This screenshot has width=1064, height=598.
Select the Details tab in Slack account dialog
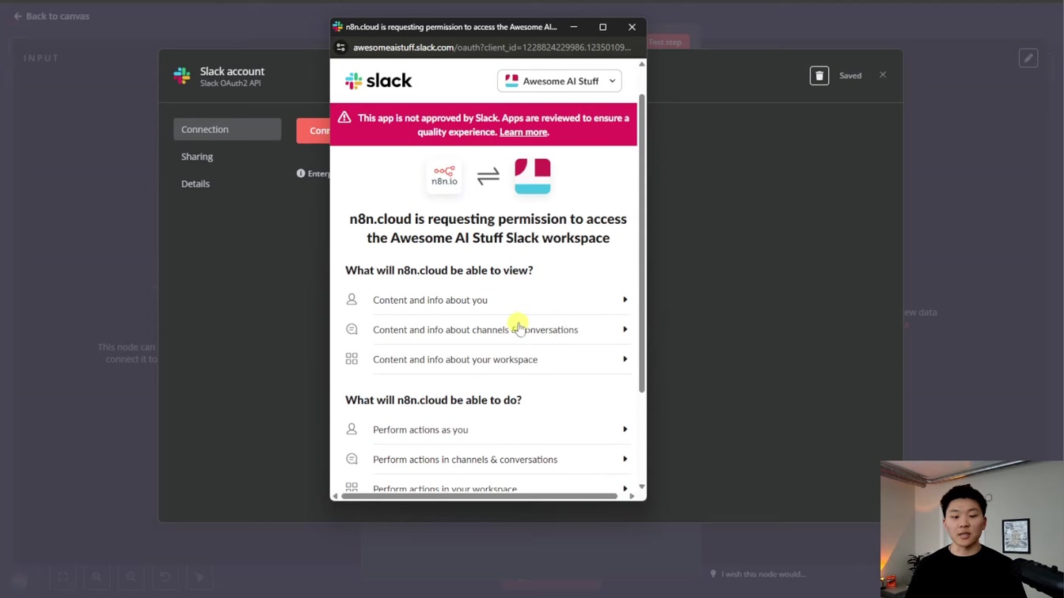196,184
